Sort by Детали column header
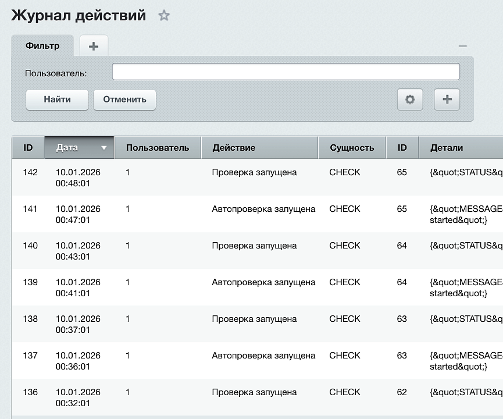503x419 pixels. tap(461, 148)
